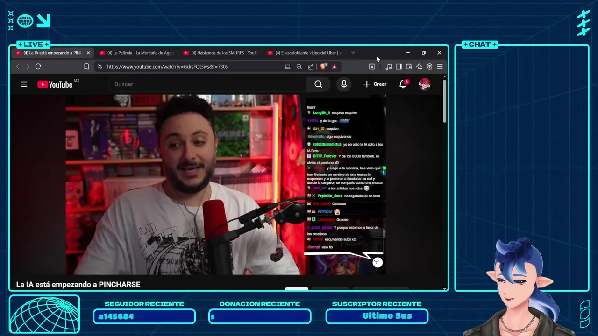Open Brave Rewards triangle icon
The height and width of the screenshot is (336, 598).
click(335, 67)
